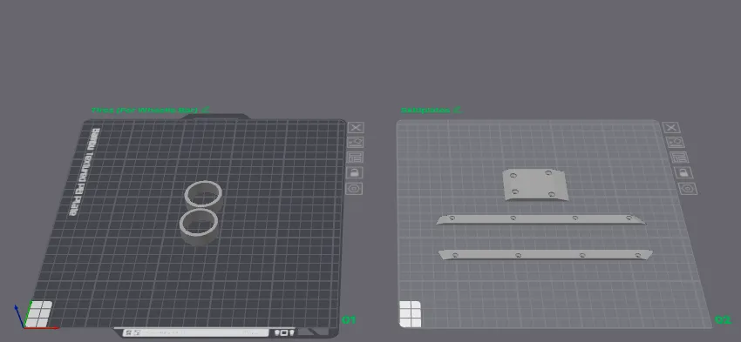Edit the Tires plate name pencil icon

coord(205,110)
